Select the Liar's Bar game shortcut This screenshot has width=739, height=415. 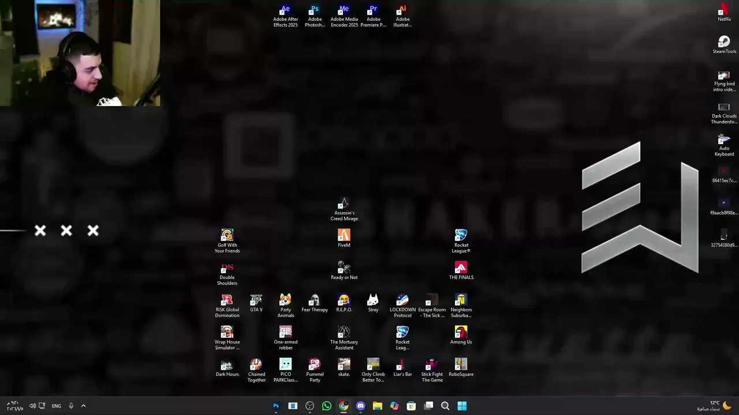(x=402, y=368)
